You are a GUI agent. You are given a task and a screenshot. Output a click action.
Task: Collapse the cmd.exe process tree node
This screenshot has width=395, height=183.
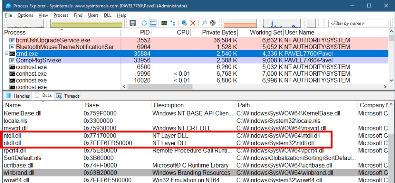point(6,54)
